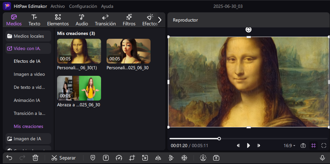Select Transición a la... option
Screen dimensions: 330x164
point(30,113)
